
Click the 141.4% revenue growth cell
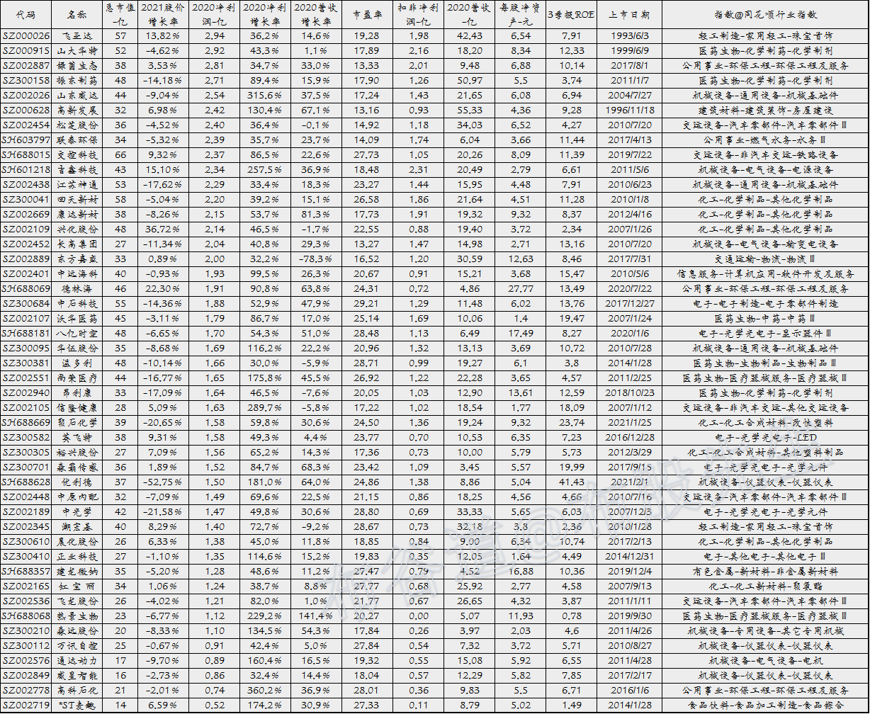[315, 616]
